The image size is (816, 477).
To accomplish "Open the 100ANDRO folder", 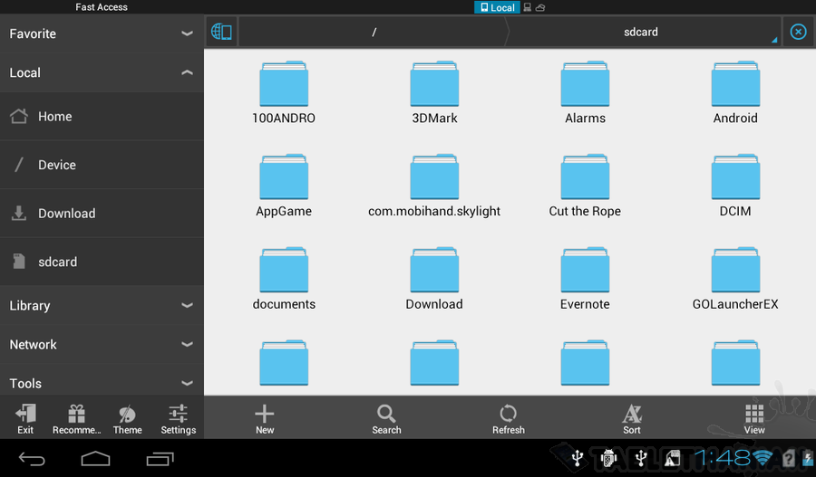I will click(x=284, y=93).
